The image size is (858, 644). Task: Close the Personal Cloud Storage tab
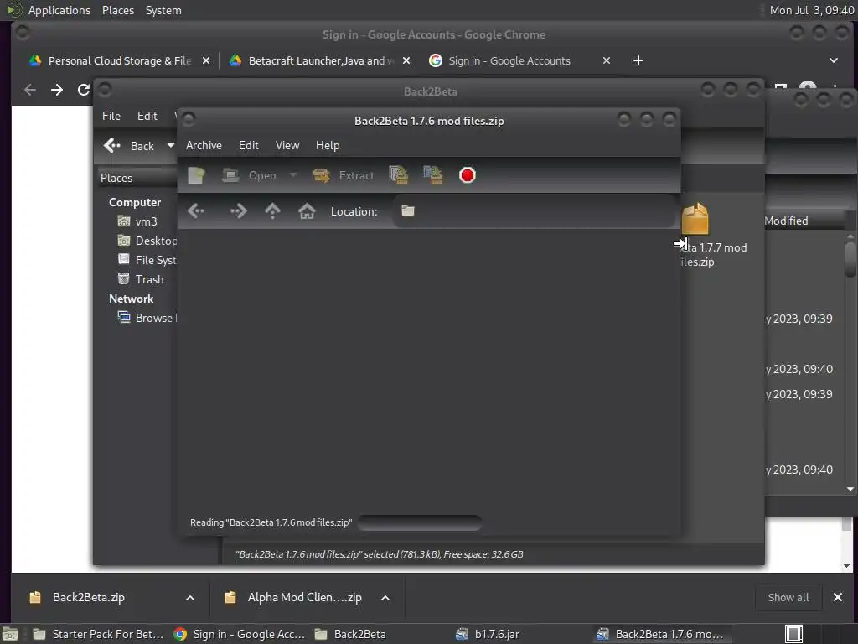point(206,60)
